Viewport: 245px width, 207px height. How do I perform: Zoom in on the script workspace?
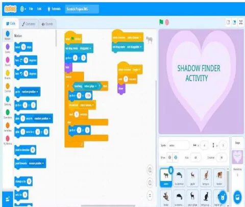click(x=150, y=170)
